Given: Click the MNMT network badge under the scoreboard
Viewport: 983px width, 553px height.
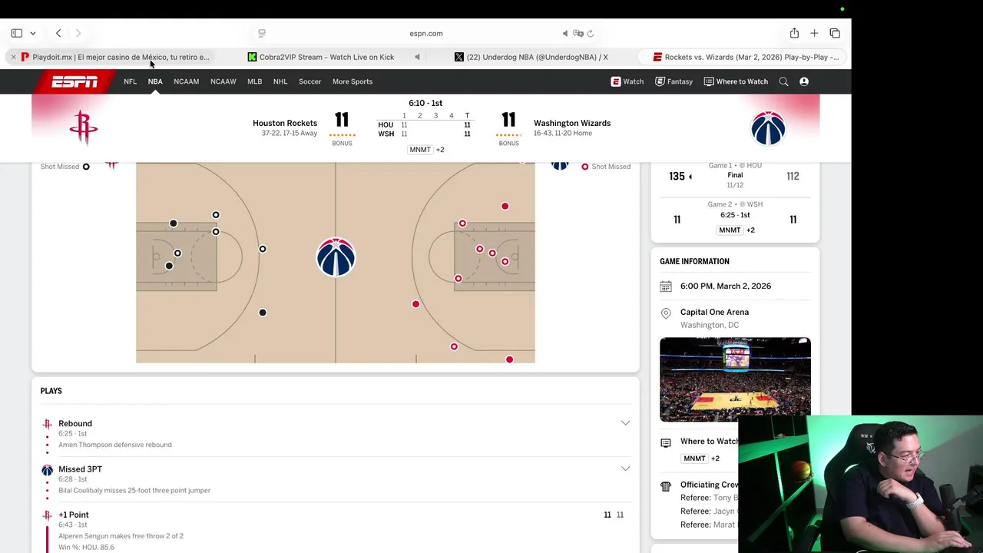Looking at the screenshot, I should pyautogui.click(x=420, y=150).
